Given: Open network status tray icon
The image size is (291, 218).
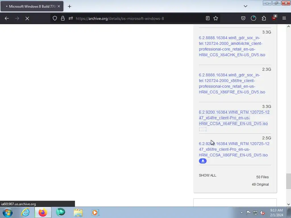Looking at the screenshot, I should click(x=255, y=213).
